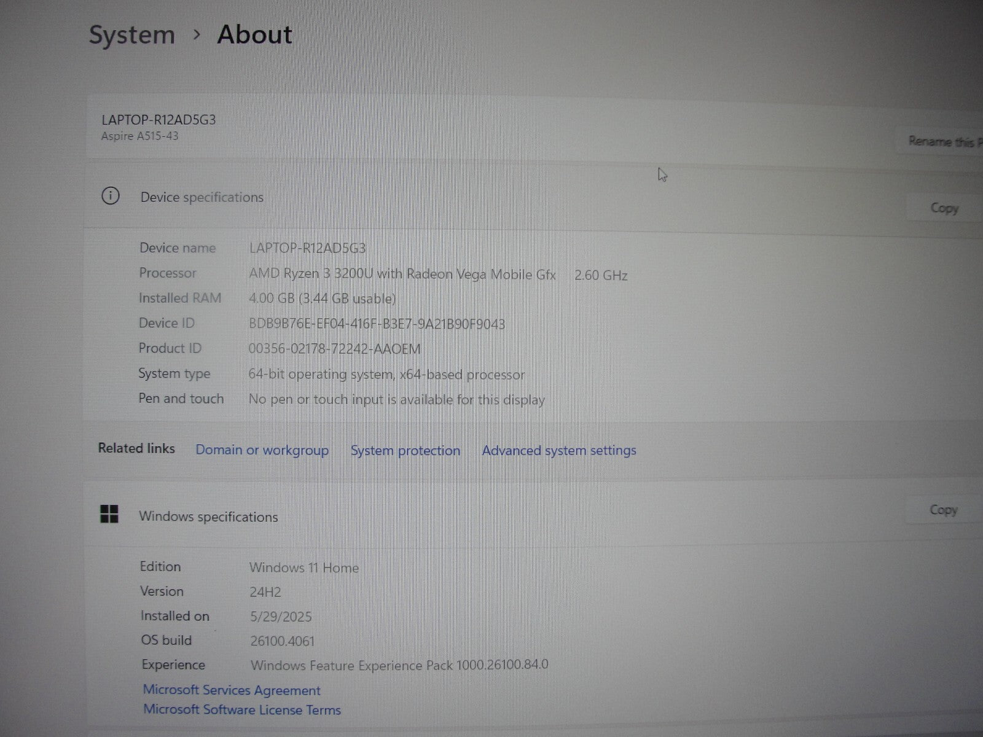The width and height of the screenshot is (983, 737).
Task: Click the 4.00 GB (3.44 GB usable) value
Action: click(323, 299)
